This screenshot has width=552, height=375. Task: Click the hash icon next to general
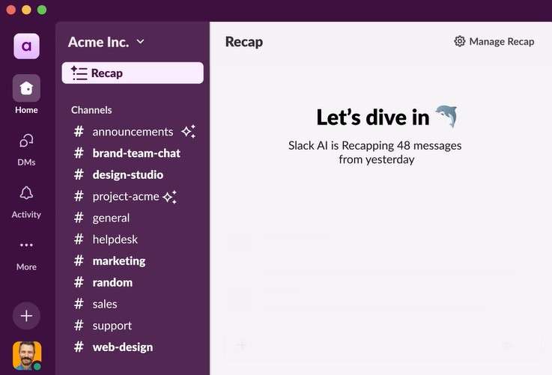click(x=79, y=218)
